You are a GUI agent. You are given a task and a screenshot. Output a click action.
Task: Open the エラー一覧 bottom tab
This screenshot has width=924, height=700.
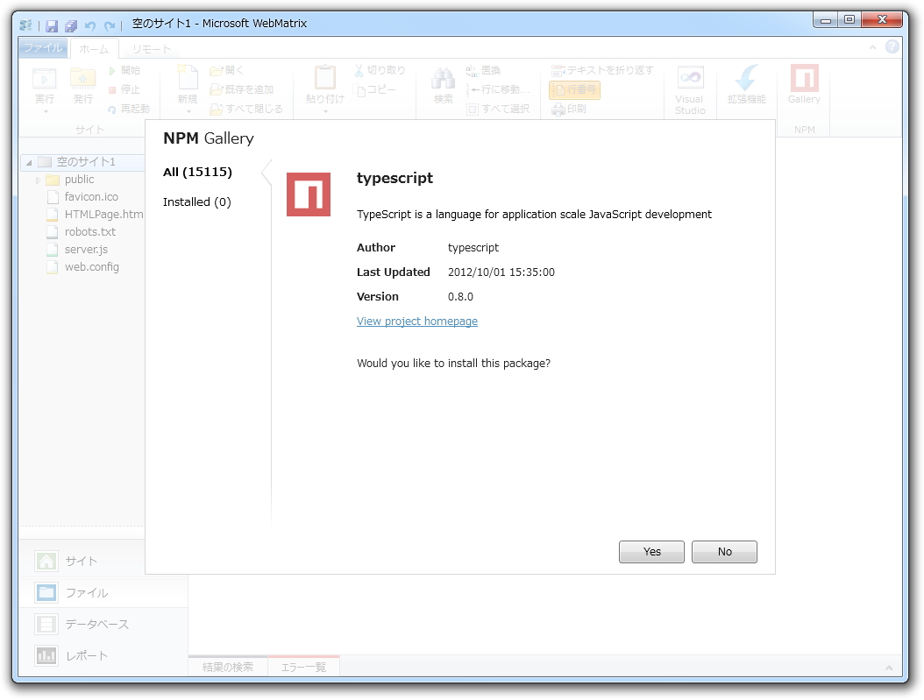click(304, 666)
